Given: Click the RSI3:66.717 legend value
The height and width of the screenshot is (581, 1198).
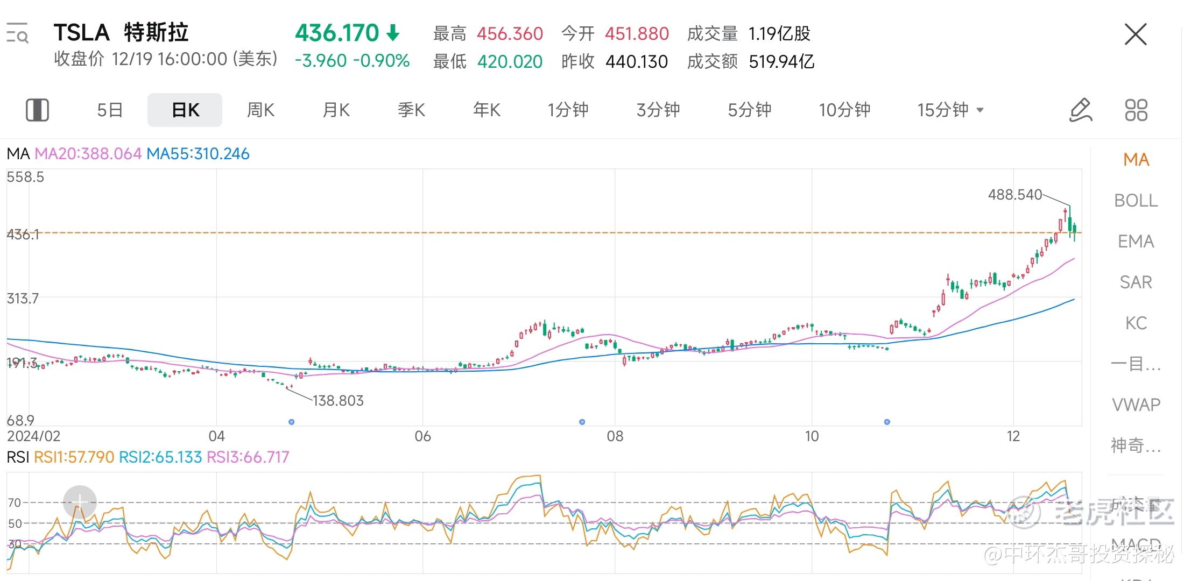Looking at the screenshot, I should coord(248,457).
